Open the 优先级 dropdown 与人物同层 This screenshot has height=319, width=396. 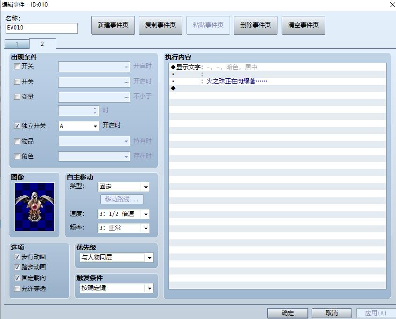click(x=117, y=258)
